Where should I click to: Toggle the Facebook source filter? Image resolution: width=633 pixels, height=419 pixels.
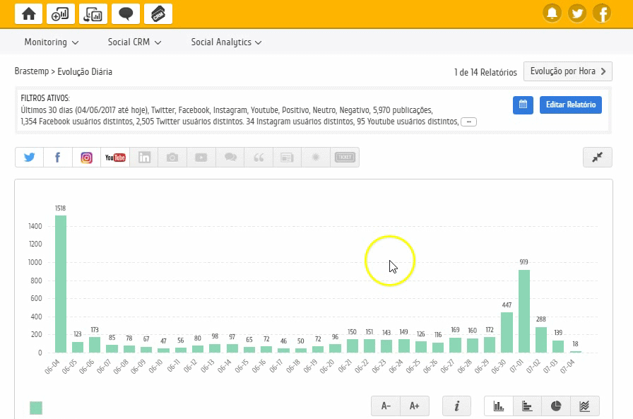pyautogui.click(x=58, y=158)
